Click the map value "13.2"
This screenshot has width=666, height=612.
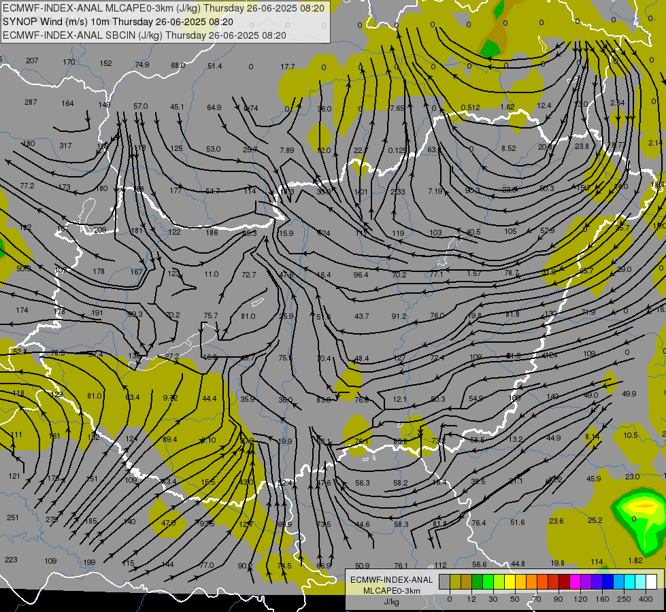point(515,439)
